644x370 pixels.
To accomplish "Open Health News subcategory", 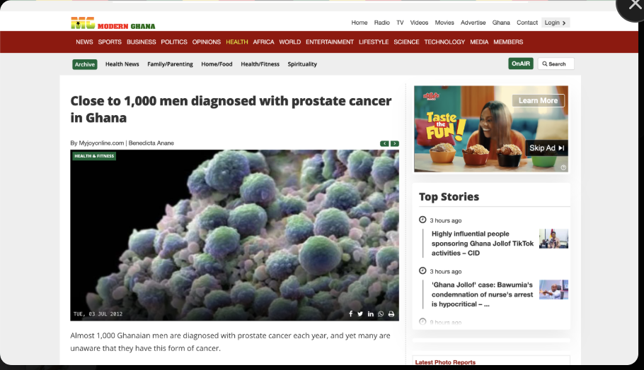I will coord(122,64).
